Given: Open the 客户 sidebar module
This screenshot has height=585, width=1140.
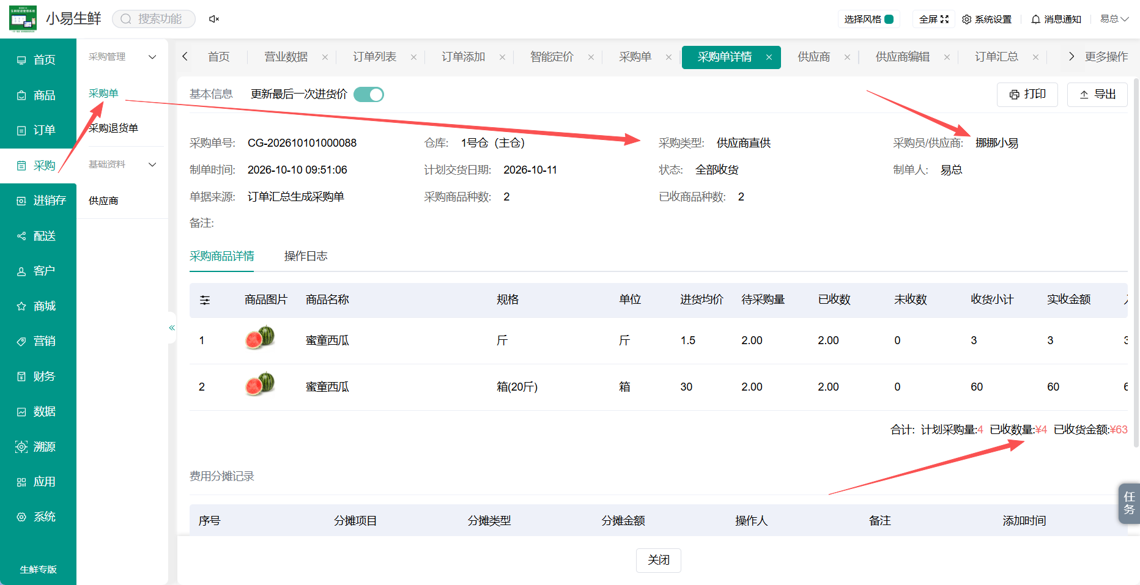Looking at the screenshot, I should (38, 271).
